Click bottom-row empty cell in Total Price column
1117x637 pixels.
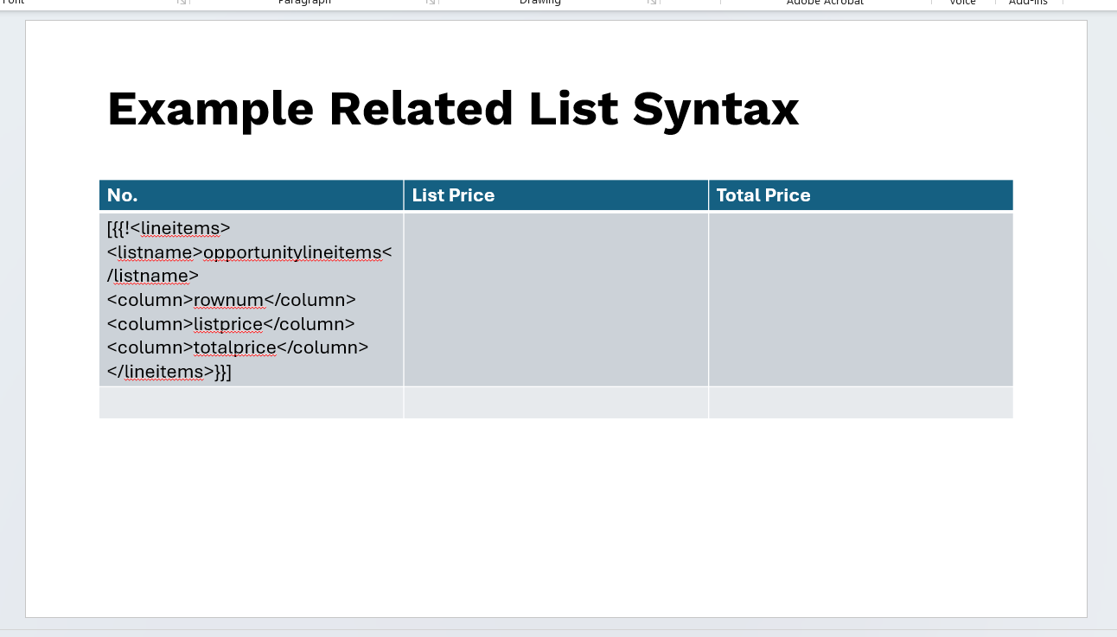(x=860, y=403)
